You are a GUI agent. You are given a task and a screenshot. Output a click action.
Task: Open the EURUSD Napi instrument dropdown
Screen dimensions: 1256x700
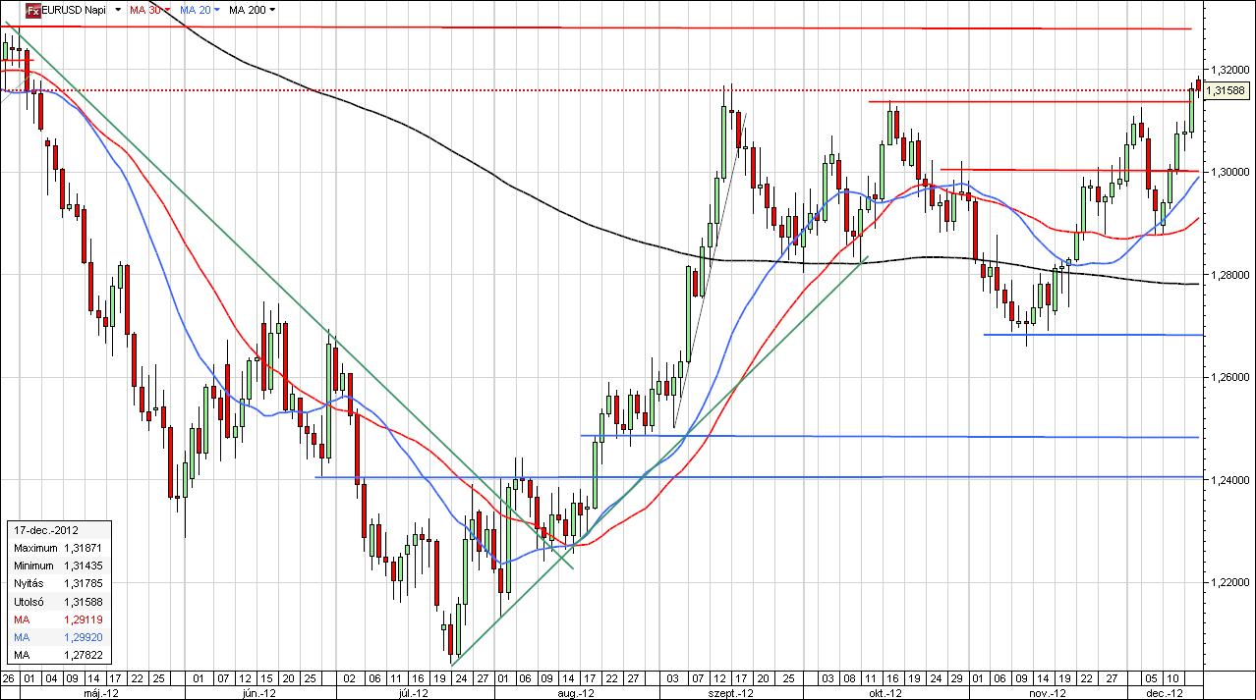118,9
